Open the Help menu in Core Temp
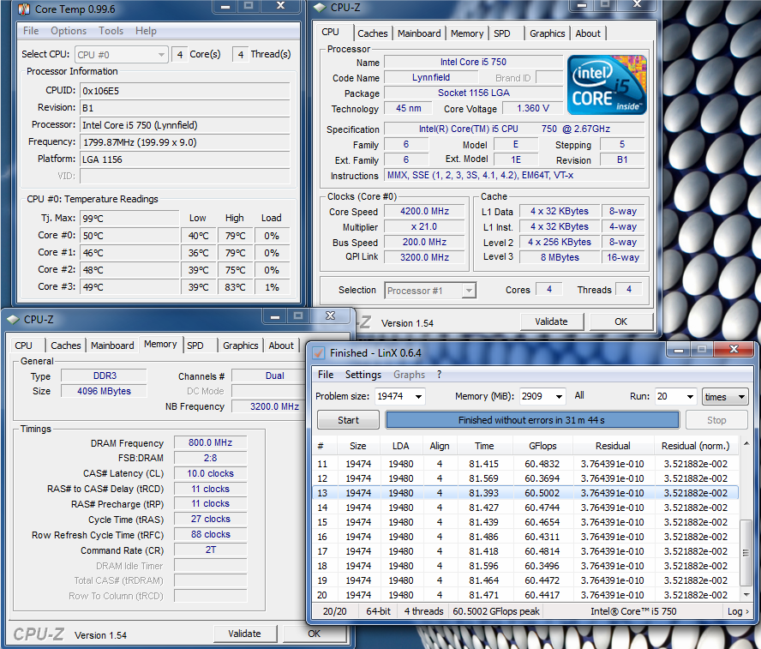This screenshot has width=761, height=649. (146, 31)
